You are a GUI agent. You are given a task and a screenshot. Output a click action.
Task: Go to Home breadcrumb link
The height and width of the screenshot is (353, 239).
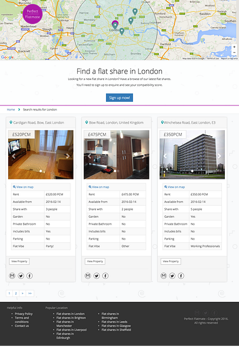click(11, 109)
